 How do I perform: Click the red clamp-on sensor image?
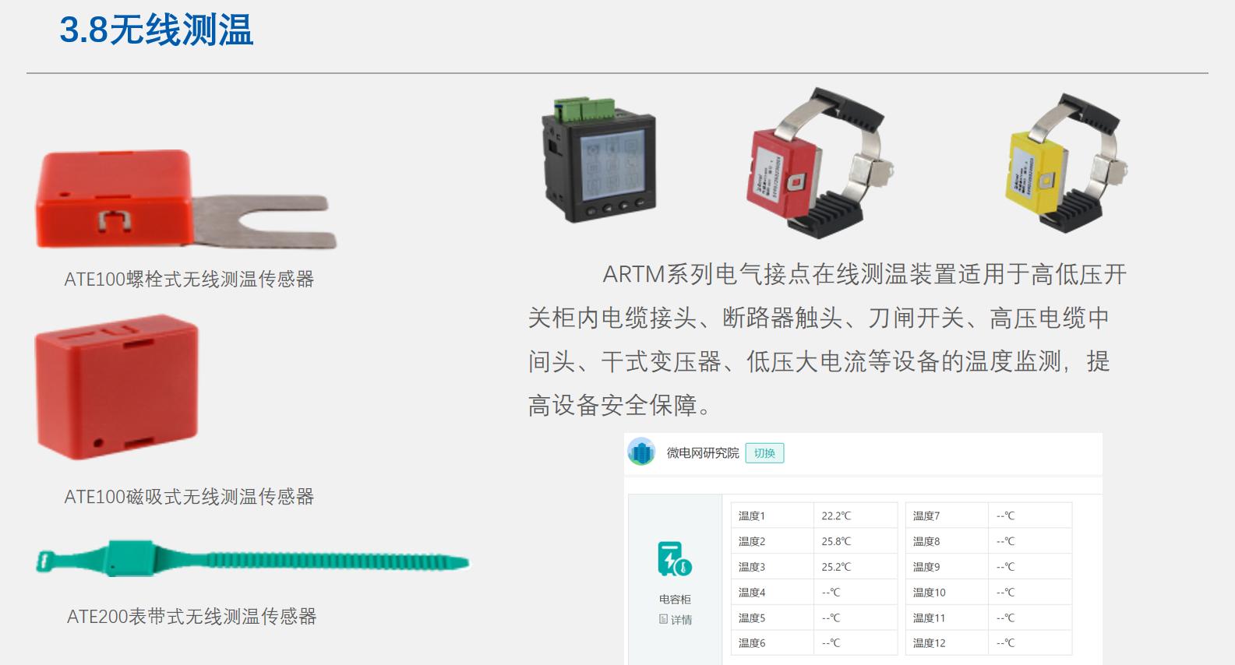(820, 161)
